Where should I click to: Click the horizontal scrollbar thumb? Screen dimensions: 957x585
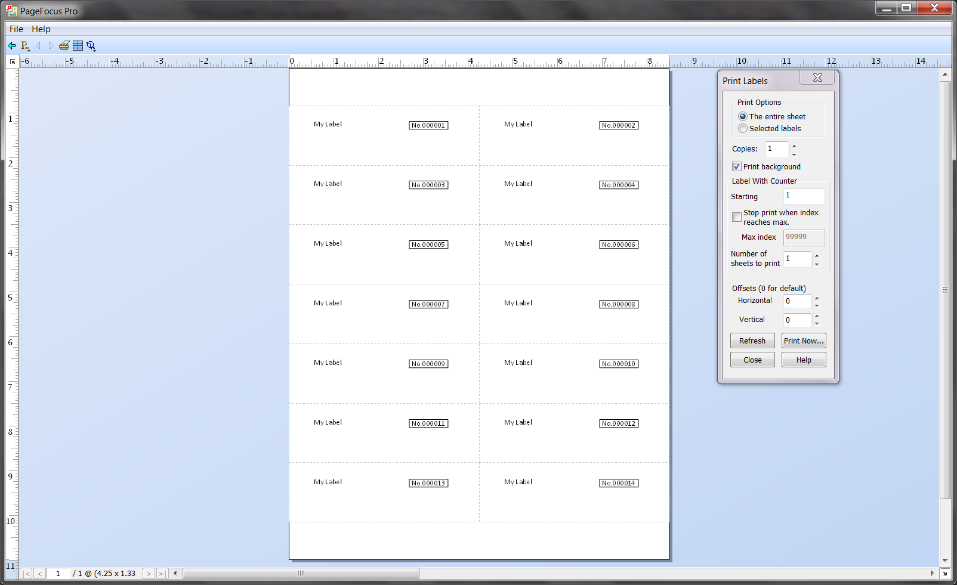(301, 574)
